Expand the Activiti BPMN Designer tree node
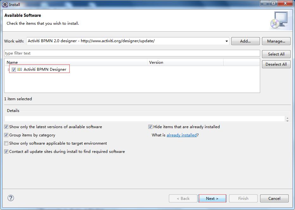This screenshot has height=210, width=295. [x=9, y=69]
